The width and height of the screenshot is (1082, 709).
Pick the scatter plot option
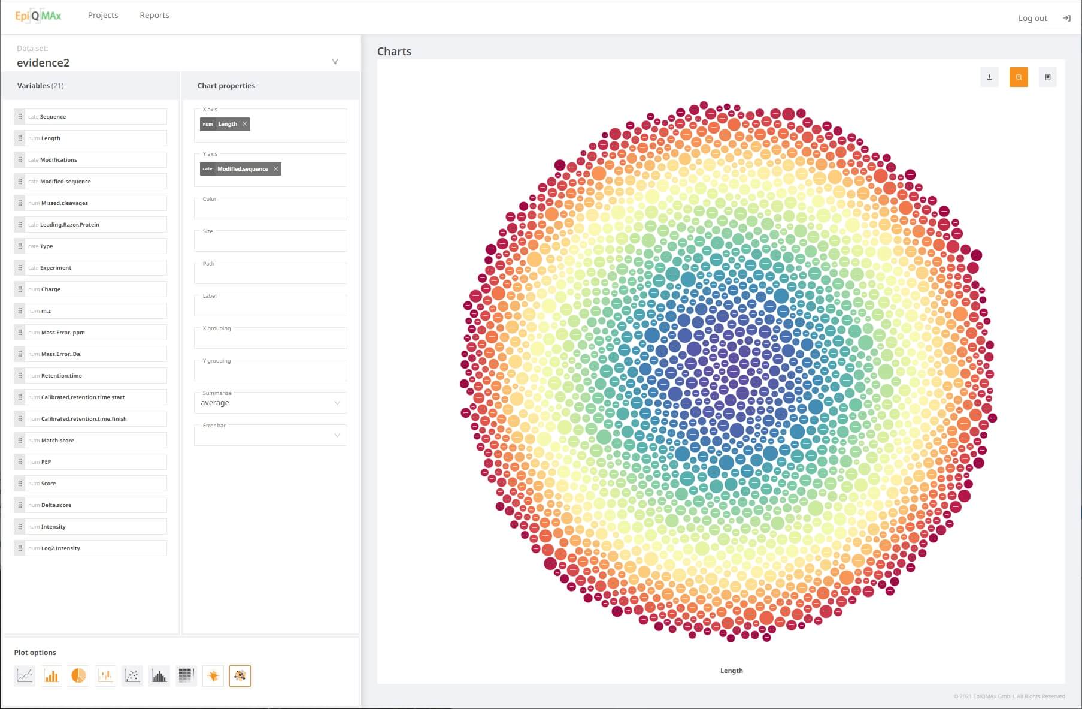[132, 676]
